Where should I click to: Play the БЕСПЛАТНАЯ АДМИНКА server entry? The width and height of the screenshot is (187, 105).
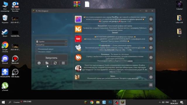pyautogui.click(x=151, y=39)
